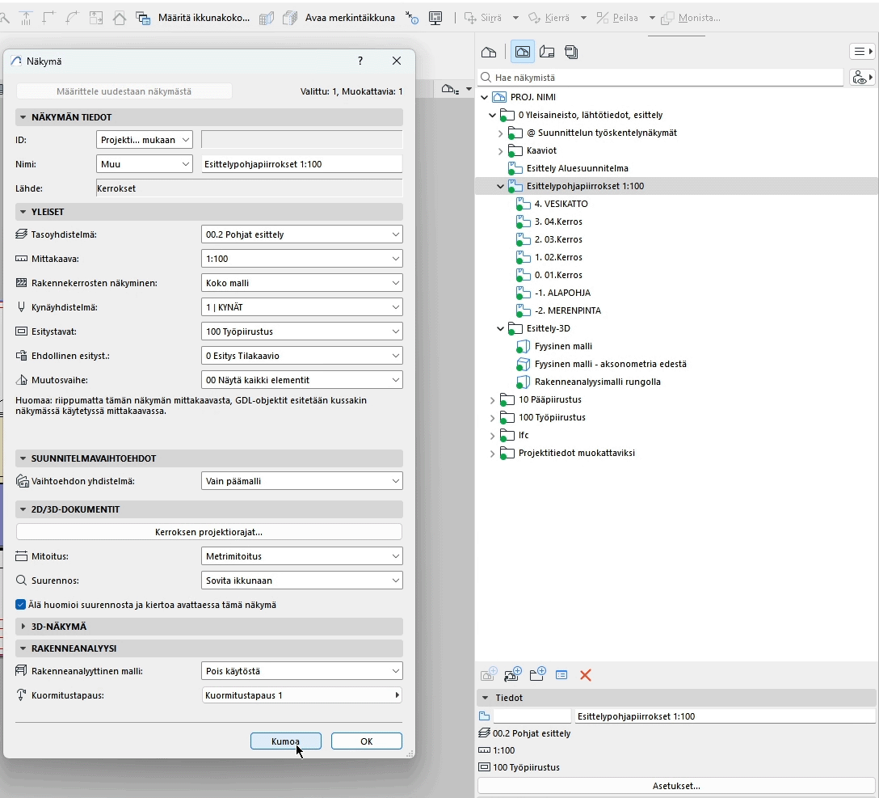Viewport: 879px width, 798px height.
Task: Collapse the Tiedot panel
Action: tap(486, 698)
